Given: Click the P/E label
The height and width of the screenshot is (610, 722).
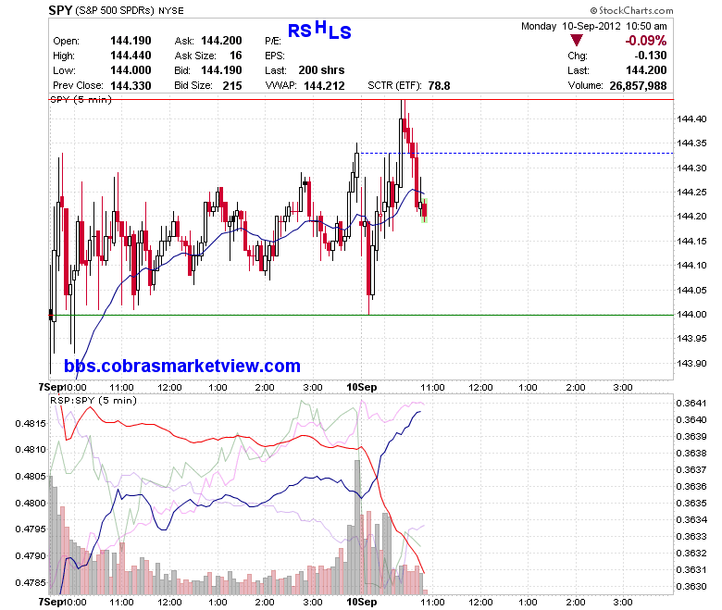Looking at the screenshot, I should [x=272, y=41].
